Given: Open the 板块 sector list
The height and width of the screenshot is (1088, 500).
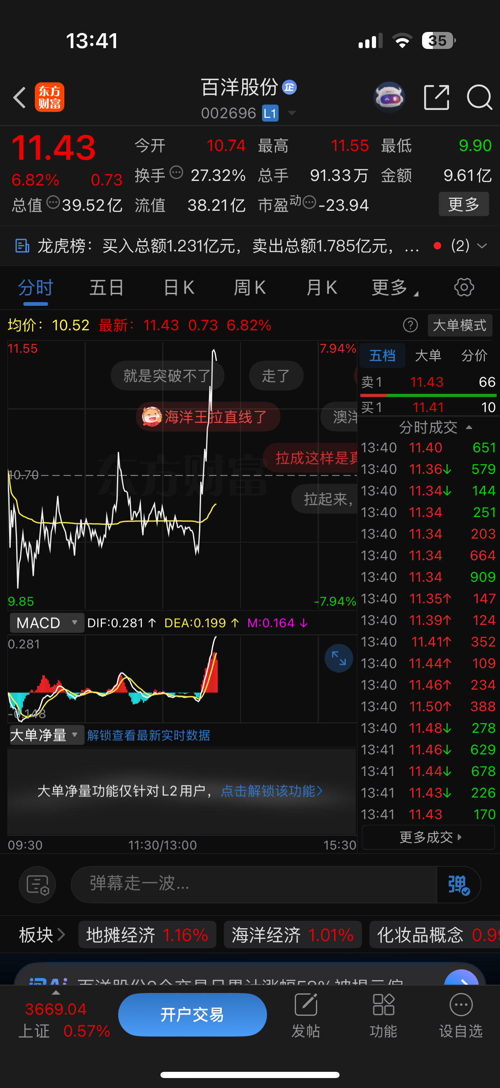Looking at the screenshot, I should pos(42,935).
